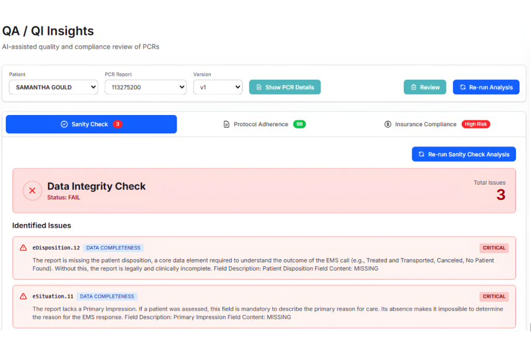The image size is (531, 354).
Task: Click the Show PCR Details button
Action: [285, 87]
